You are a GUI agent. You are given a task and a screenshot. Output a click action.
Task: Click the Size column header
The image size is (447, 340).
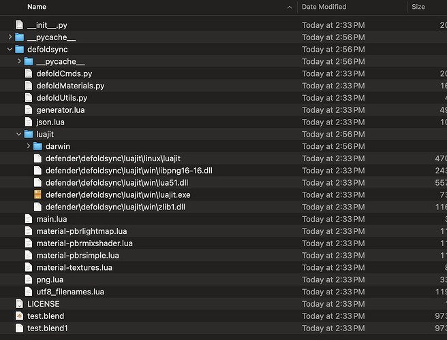[418, 7]
